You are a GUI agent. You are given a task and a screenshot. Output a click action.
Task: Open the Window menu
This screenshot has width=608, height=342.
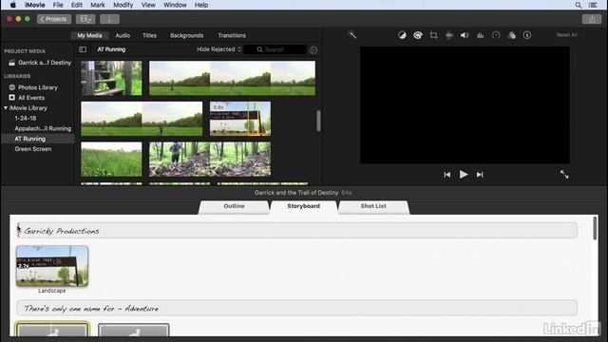point(175,5)
